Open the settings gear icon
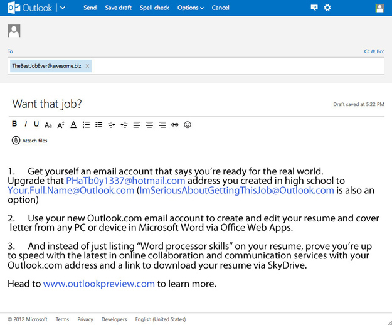Screen dimensions: 392x325 coord(327,8)
